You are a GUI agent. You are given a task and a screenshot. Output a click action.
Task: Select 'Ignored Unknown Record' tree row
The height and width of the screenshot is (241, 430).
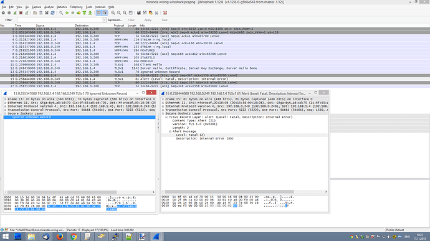pos(80,117)
